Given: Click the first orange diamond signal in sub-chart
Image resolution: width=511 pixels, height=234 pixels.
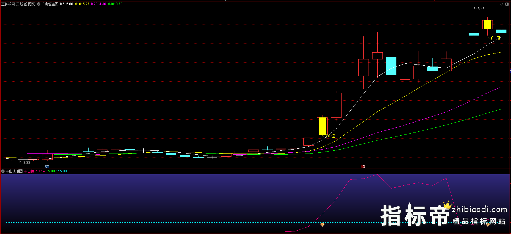Looking at the screenshot, I should point(322,225).
